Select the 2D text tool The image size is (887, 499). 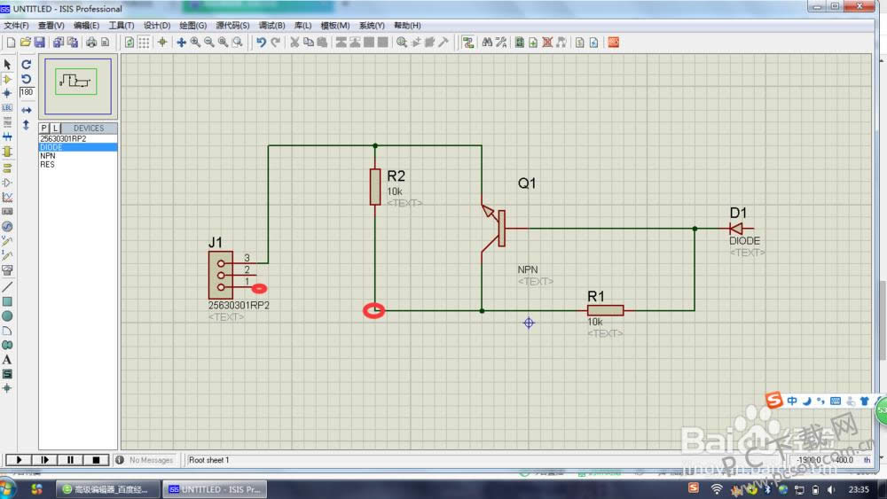tap(8, 359)
